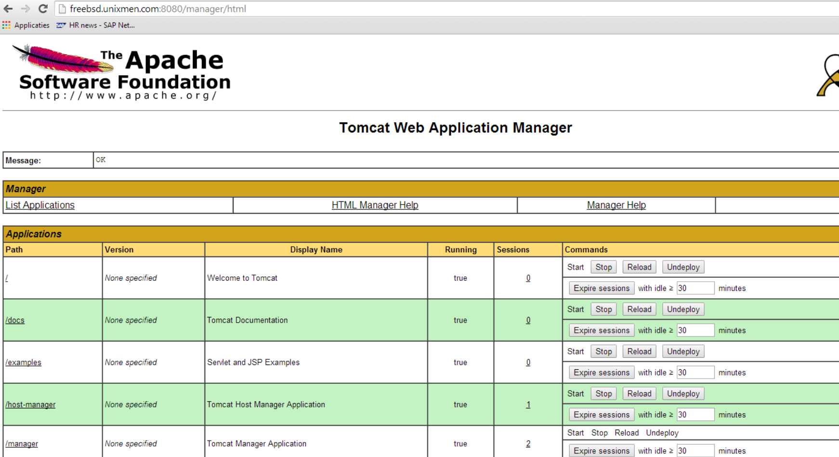
Task: Go back with browser back arrow
Action: (x=8, y=9)
